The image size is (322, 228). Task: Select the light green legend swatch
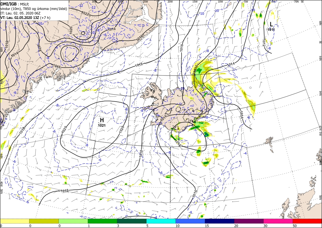tap(73, 221)
